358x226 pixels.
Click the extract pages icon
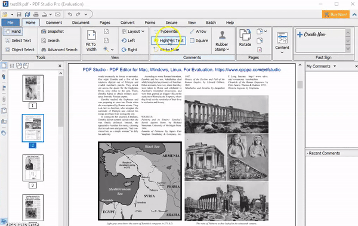point(260,41)
